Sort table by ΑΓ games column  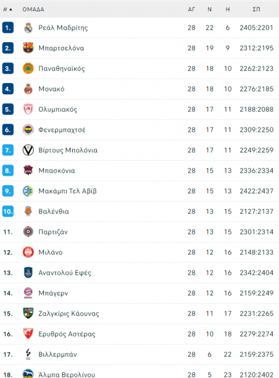(192, 9)
